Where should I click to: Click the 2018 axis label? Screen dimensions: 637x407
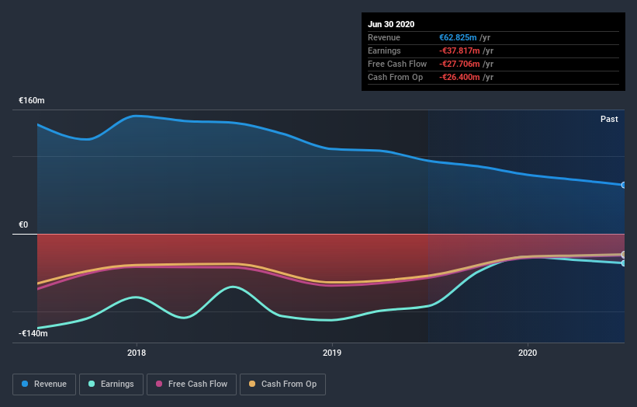point(137,353)
